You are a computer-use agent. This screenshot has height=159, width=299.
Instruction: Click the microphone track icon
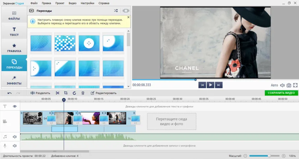[x=5, y=146]
